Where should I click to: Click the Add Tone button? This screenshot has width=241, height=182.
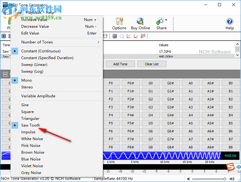[x=120, y=64]
